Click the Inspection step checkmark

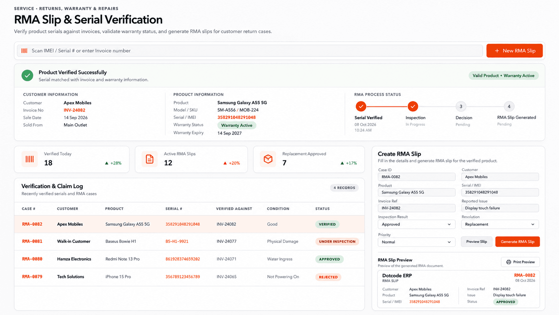[x=413, y=106]
